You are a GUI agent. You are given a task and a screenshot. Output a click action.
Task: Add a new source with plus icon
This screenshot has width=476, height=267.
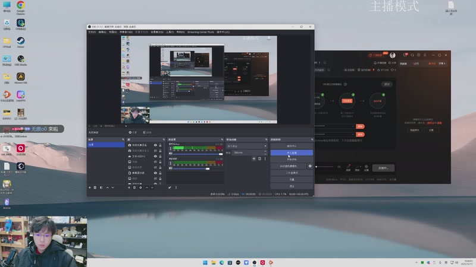tap(129, 187)
